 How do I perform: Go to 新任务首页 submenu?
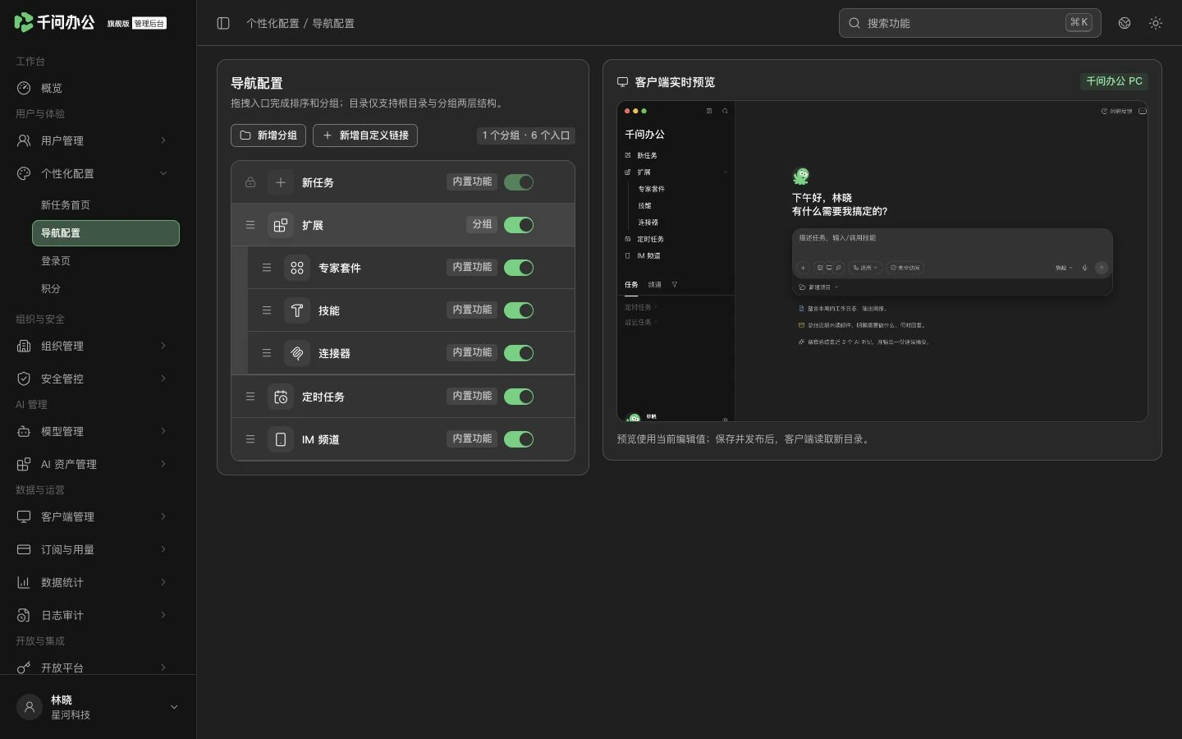coord(105,205)
